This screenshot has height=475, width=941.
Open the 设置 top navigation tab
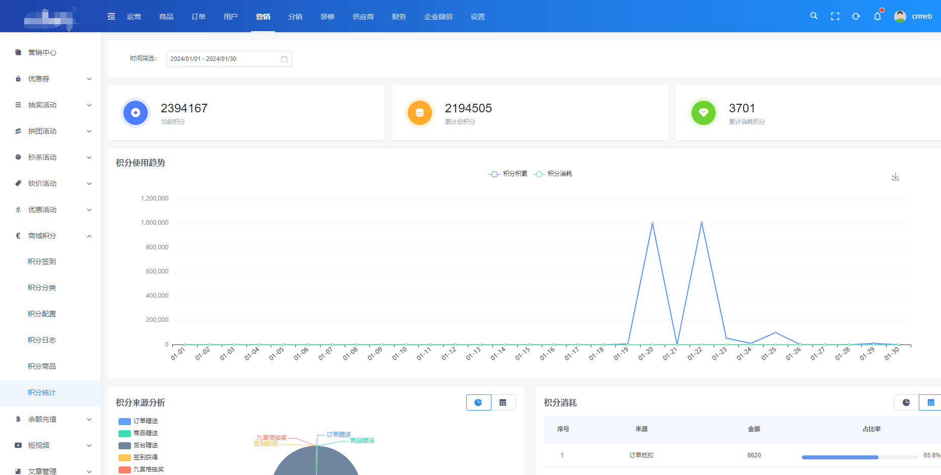pos(478,17)
